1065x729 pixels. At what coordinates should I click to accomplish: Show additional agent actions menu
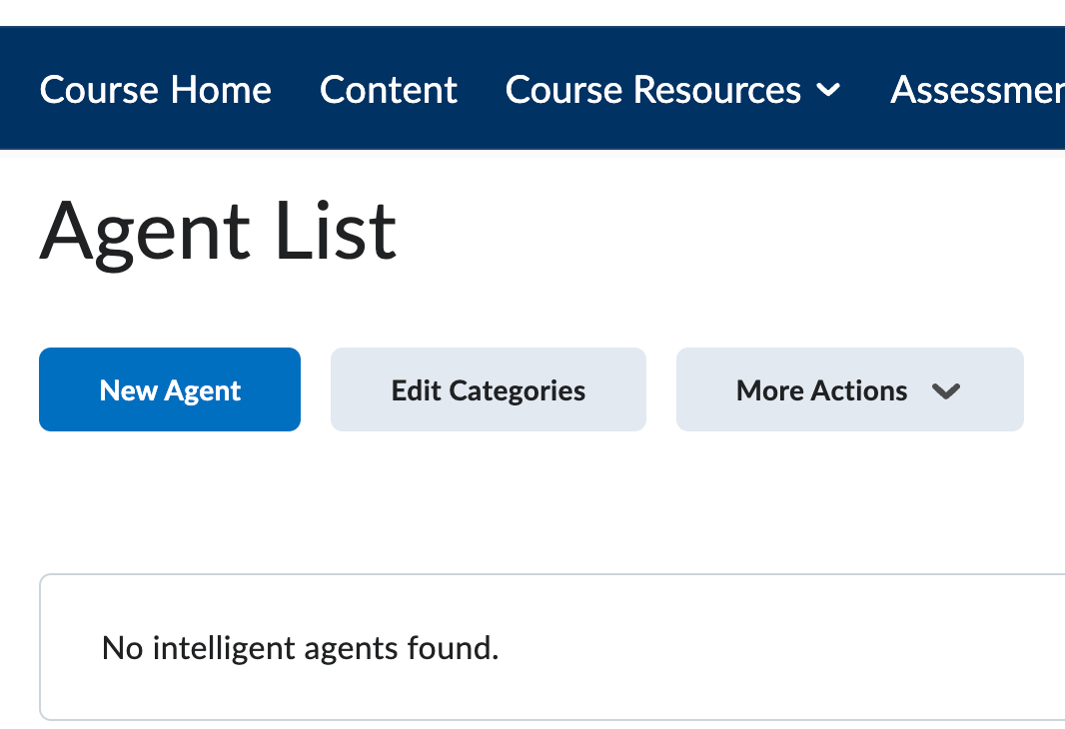[848, 389]
